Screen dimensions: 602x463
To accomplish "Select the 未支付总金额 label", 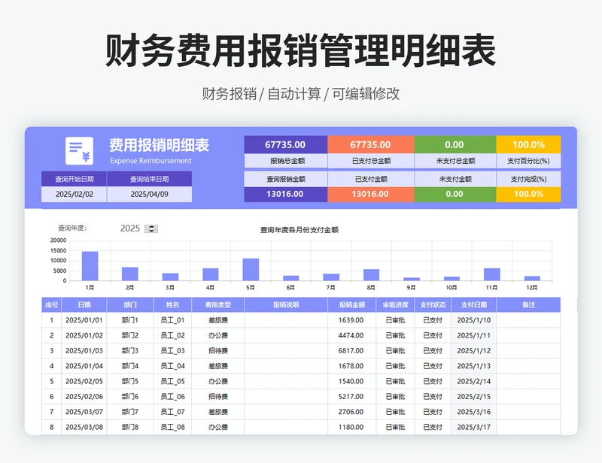I will (x=455, y=161).
